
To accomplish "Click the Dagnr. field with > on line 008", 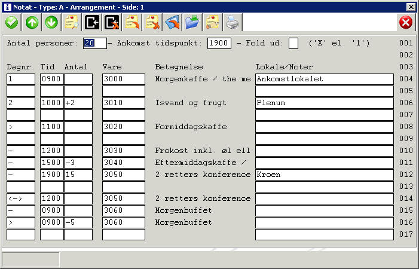I will pyautogui.click(x=21, y=127).
